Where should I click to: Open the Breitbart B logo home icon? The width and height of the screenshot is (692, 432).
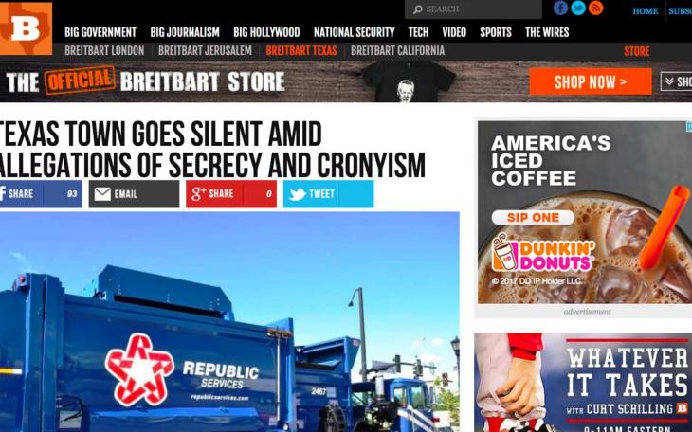tap(26, 28)
